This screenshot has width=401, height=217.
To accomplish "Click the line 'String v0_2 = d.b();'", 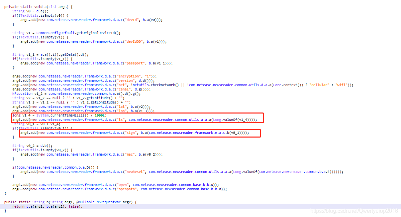I will pyautogui.click(x=32, y=146).
